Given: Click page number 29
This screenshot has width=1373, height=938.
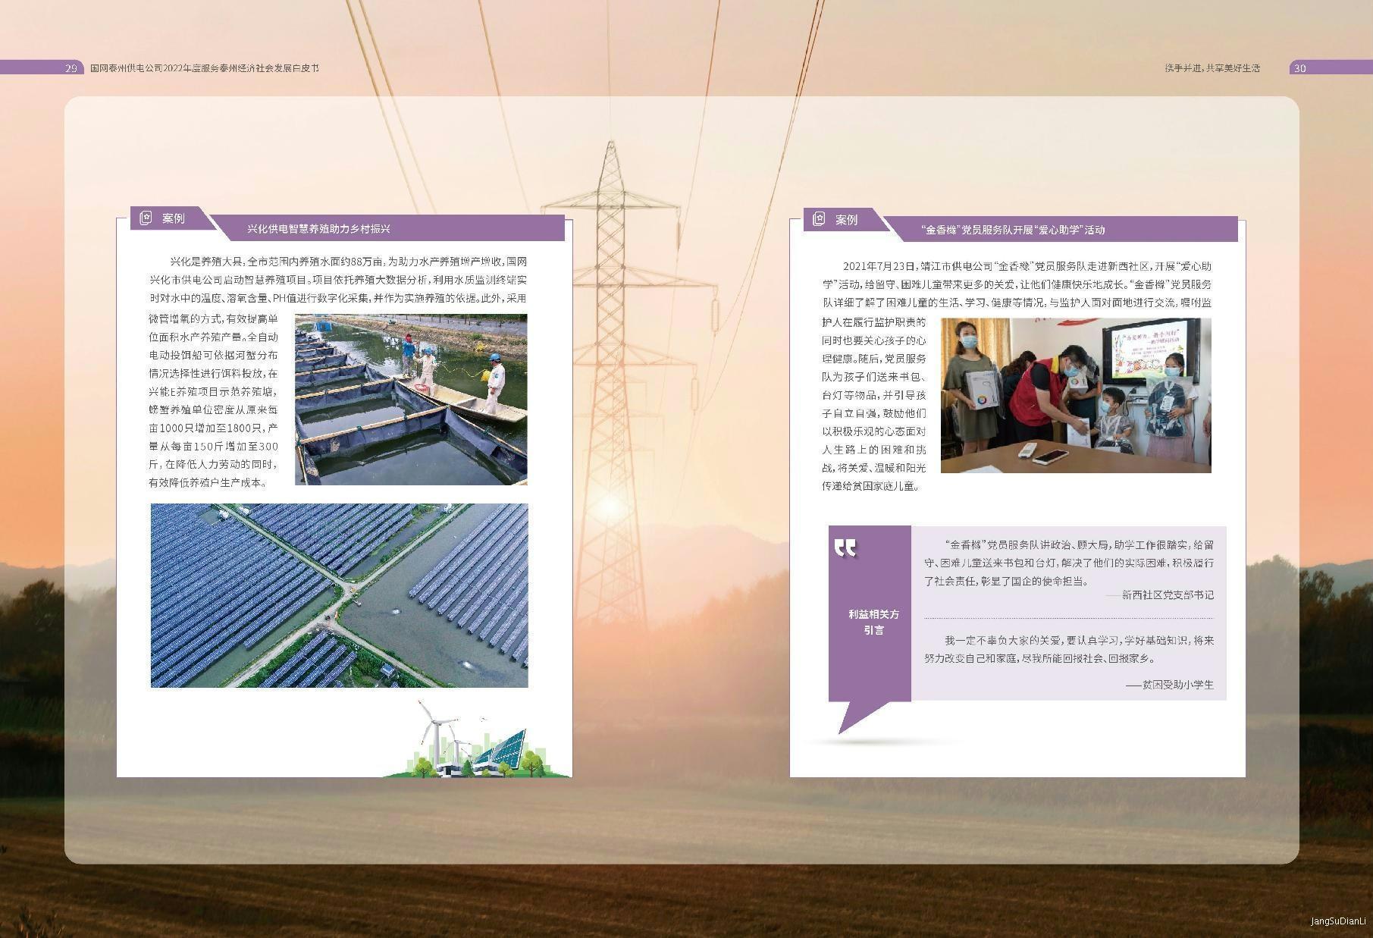Looking at the screenshot, I should [71, 68].
